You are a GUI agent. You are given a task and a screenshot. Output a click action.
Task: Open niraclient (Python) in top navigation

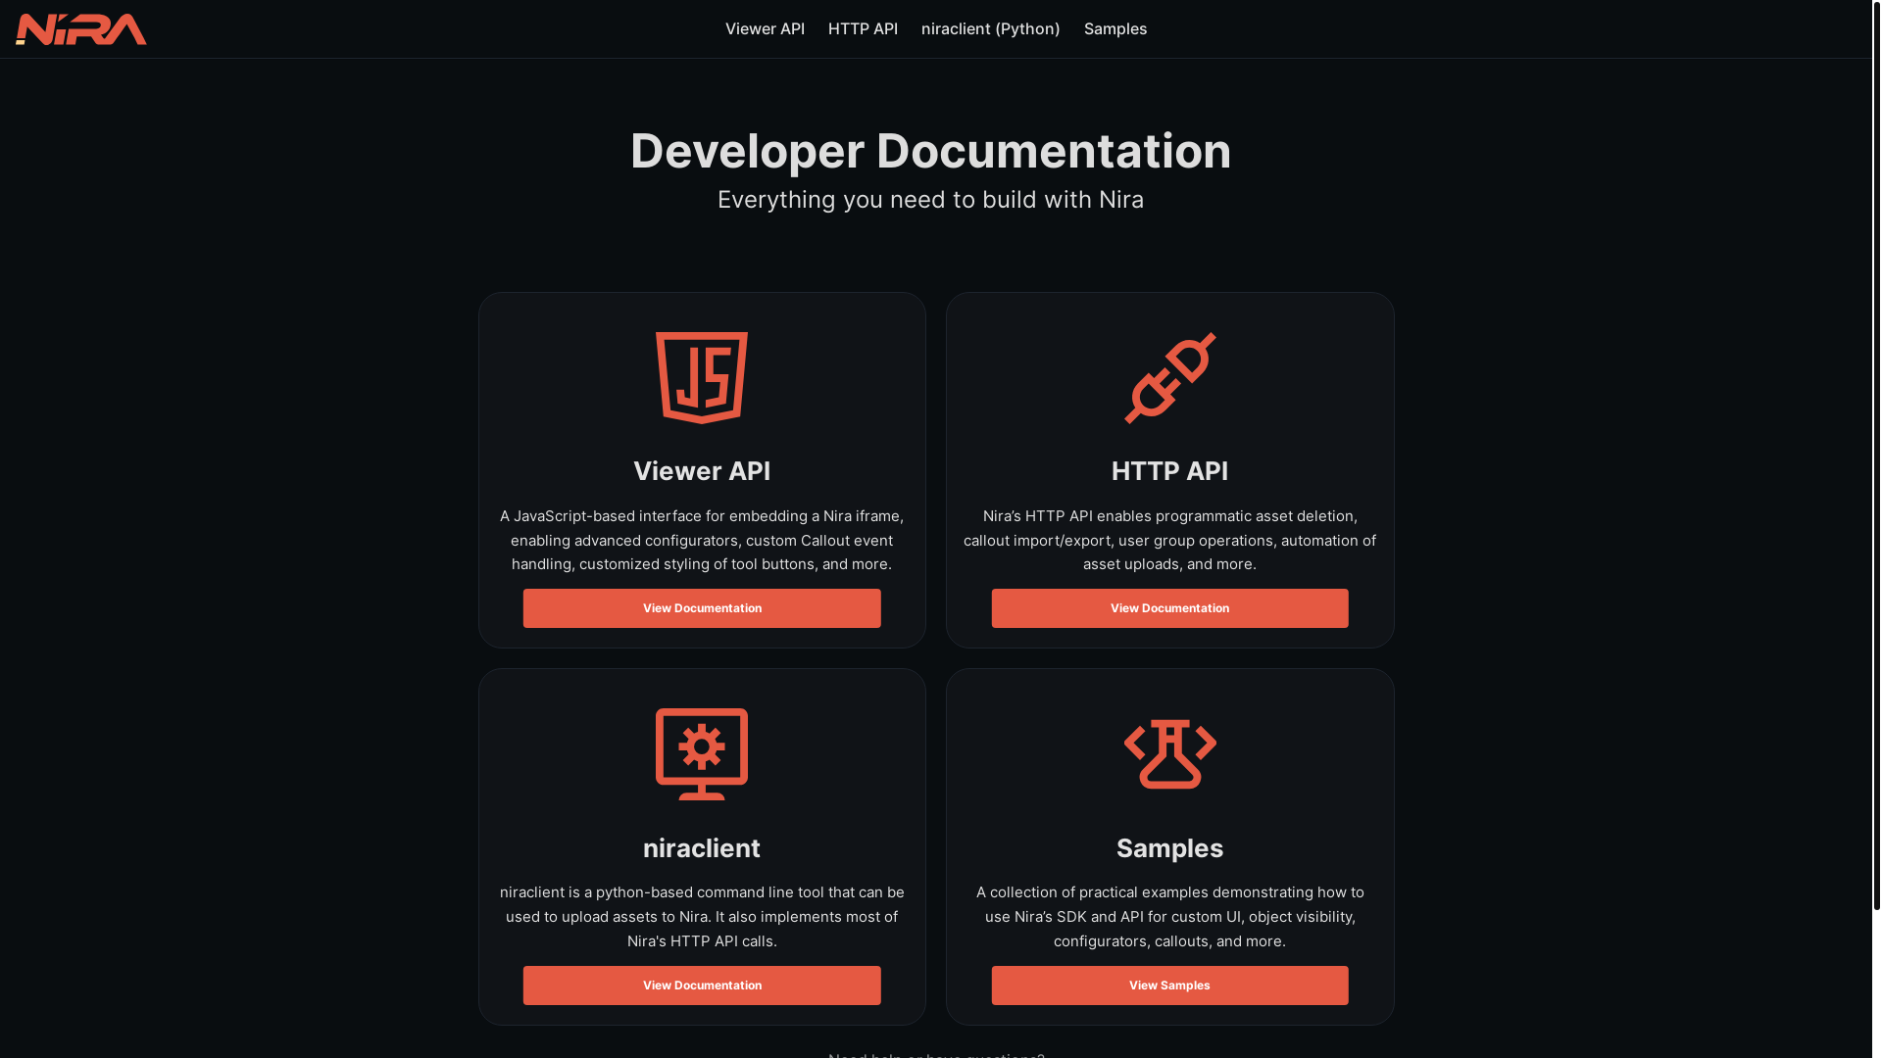[x=991, y=29]
